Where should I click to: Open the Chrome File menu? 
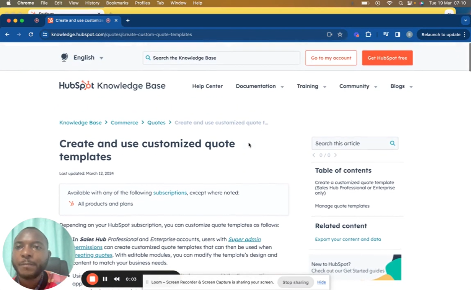(44, 3)
